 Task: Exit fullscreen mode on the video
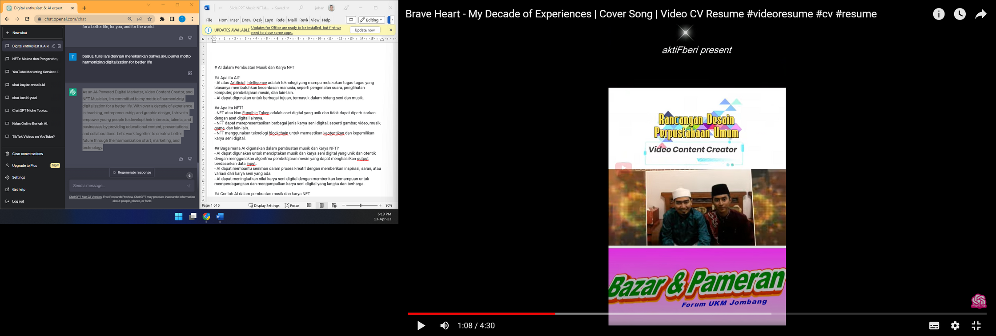point(976,326)
